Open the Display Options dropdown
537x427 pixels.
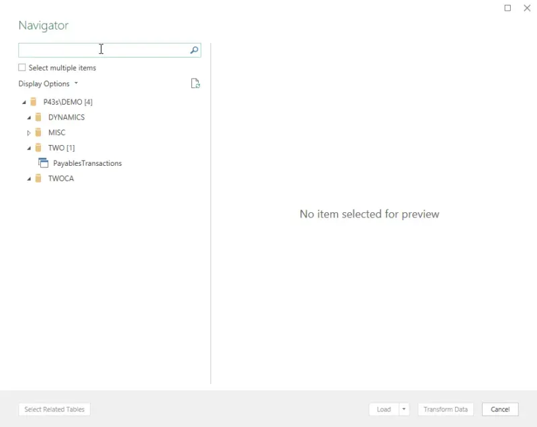pyautogui.click(x=48, y=84)
